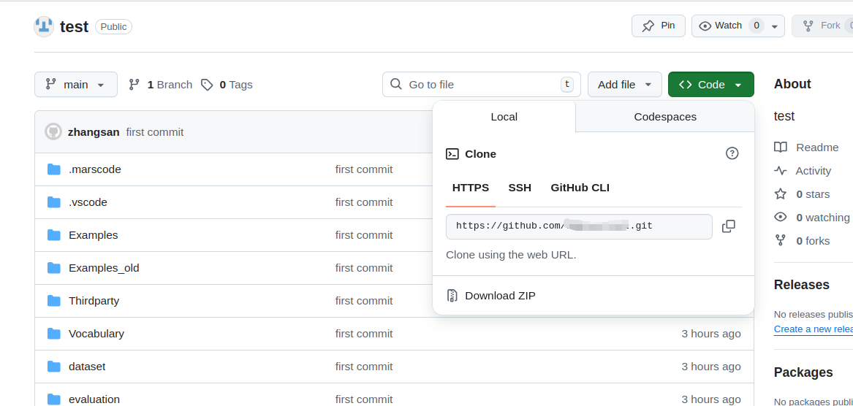Open the main branch selector dropdown
The width and height of the screenshot is (853, 406).
click(x=75, y=84)
